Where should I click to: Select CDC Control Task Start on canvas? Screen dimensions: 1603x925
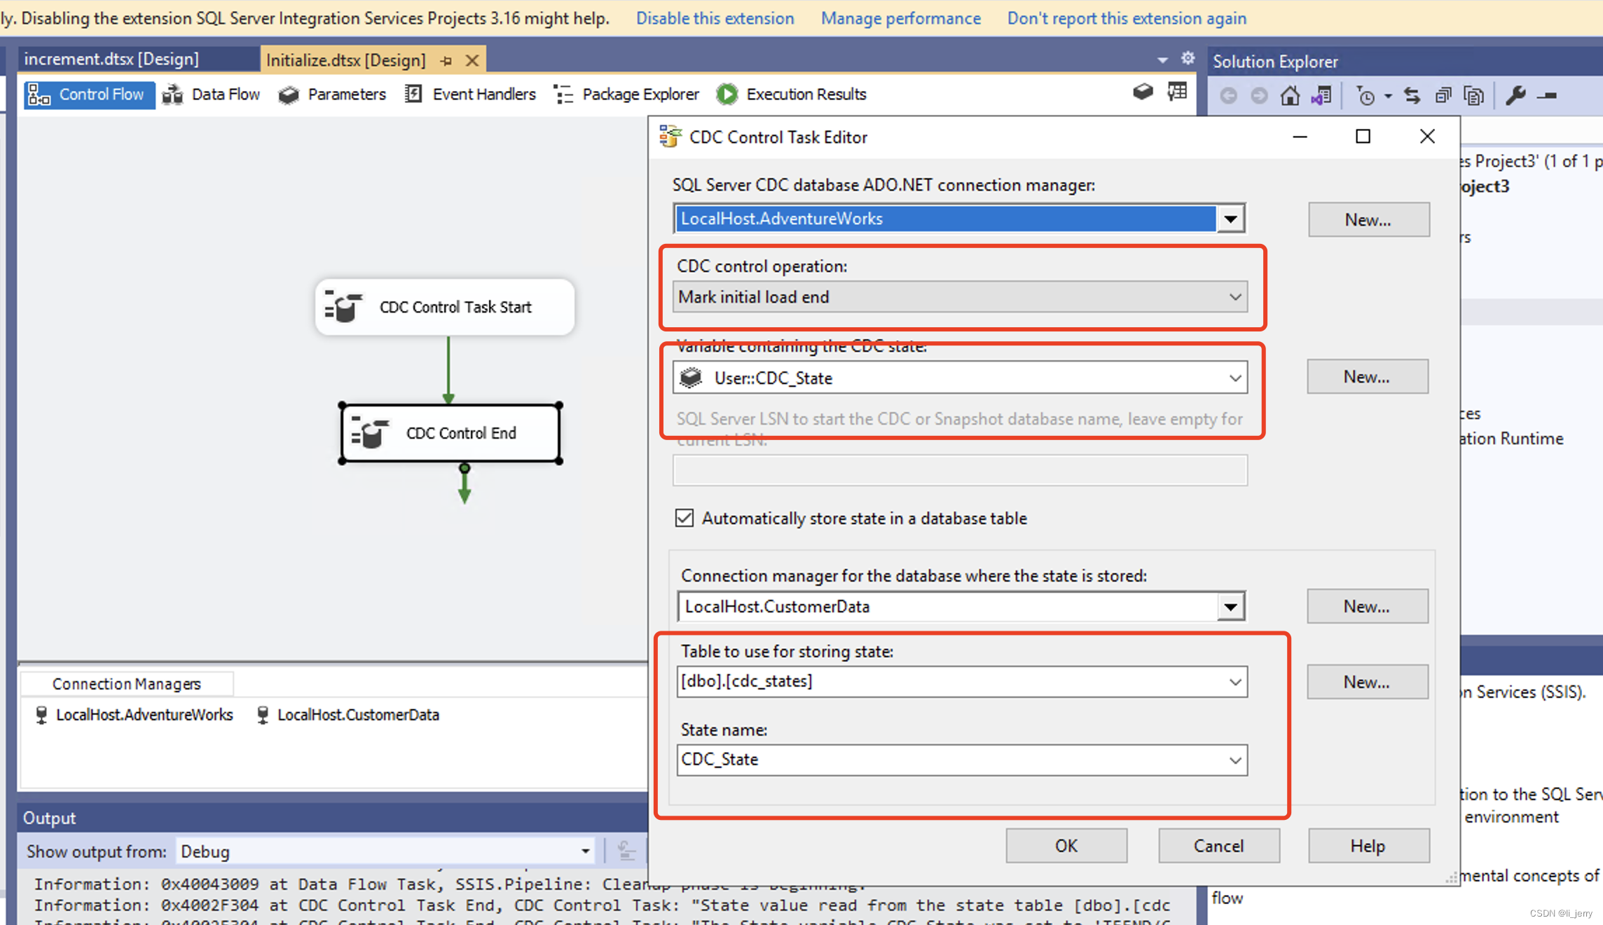pos(445,307)
